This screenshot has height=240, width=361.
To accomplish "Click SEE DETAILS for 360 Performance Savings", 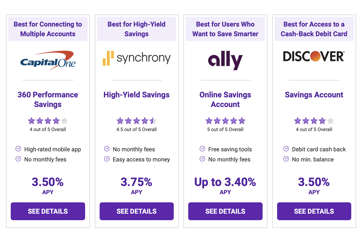I will click(48, 211).
